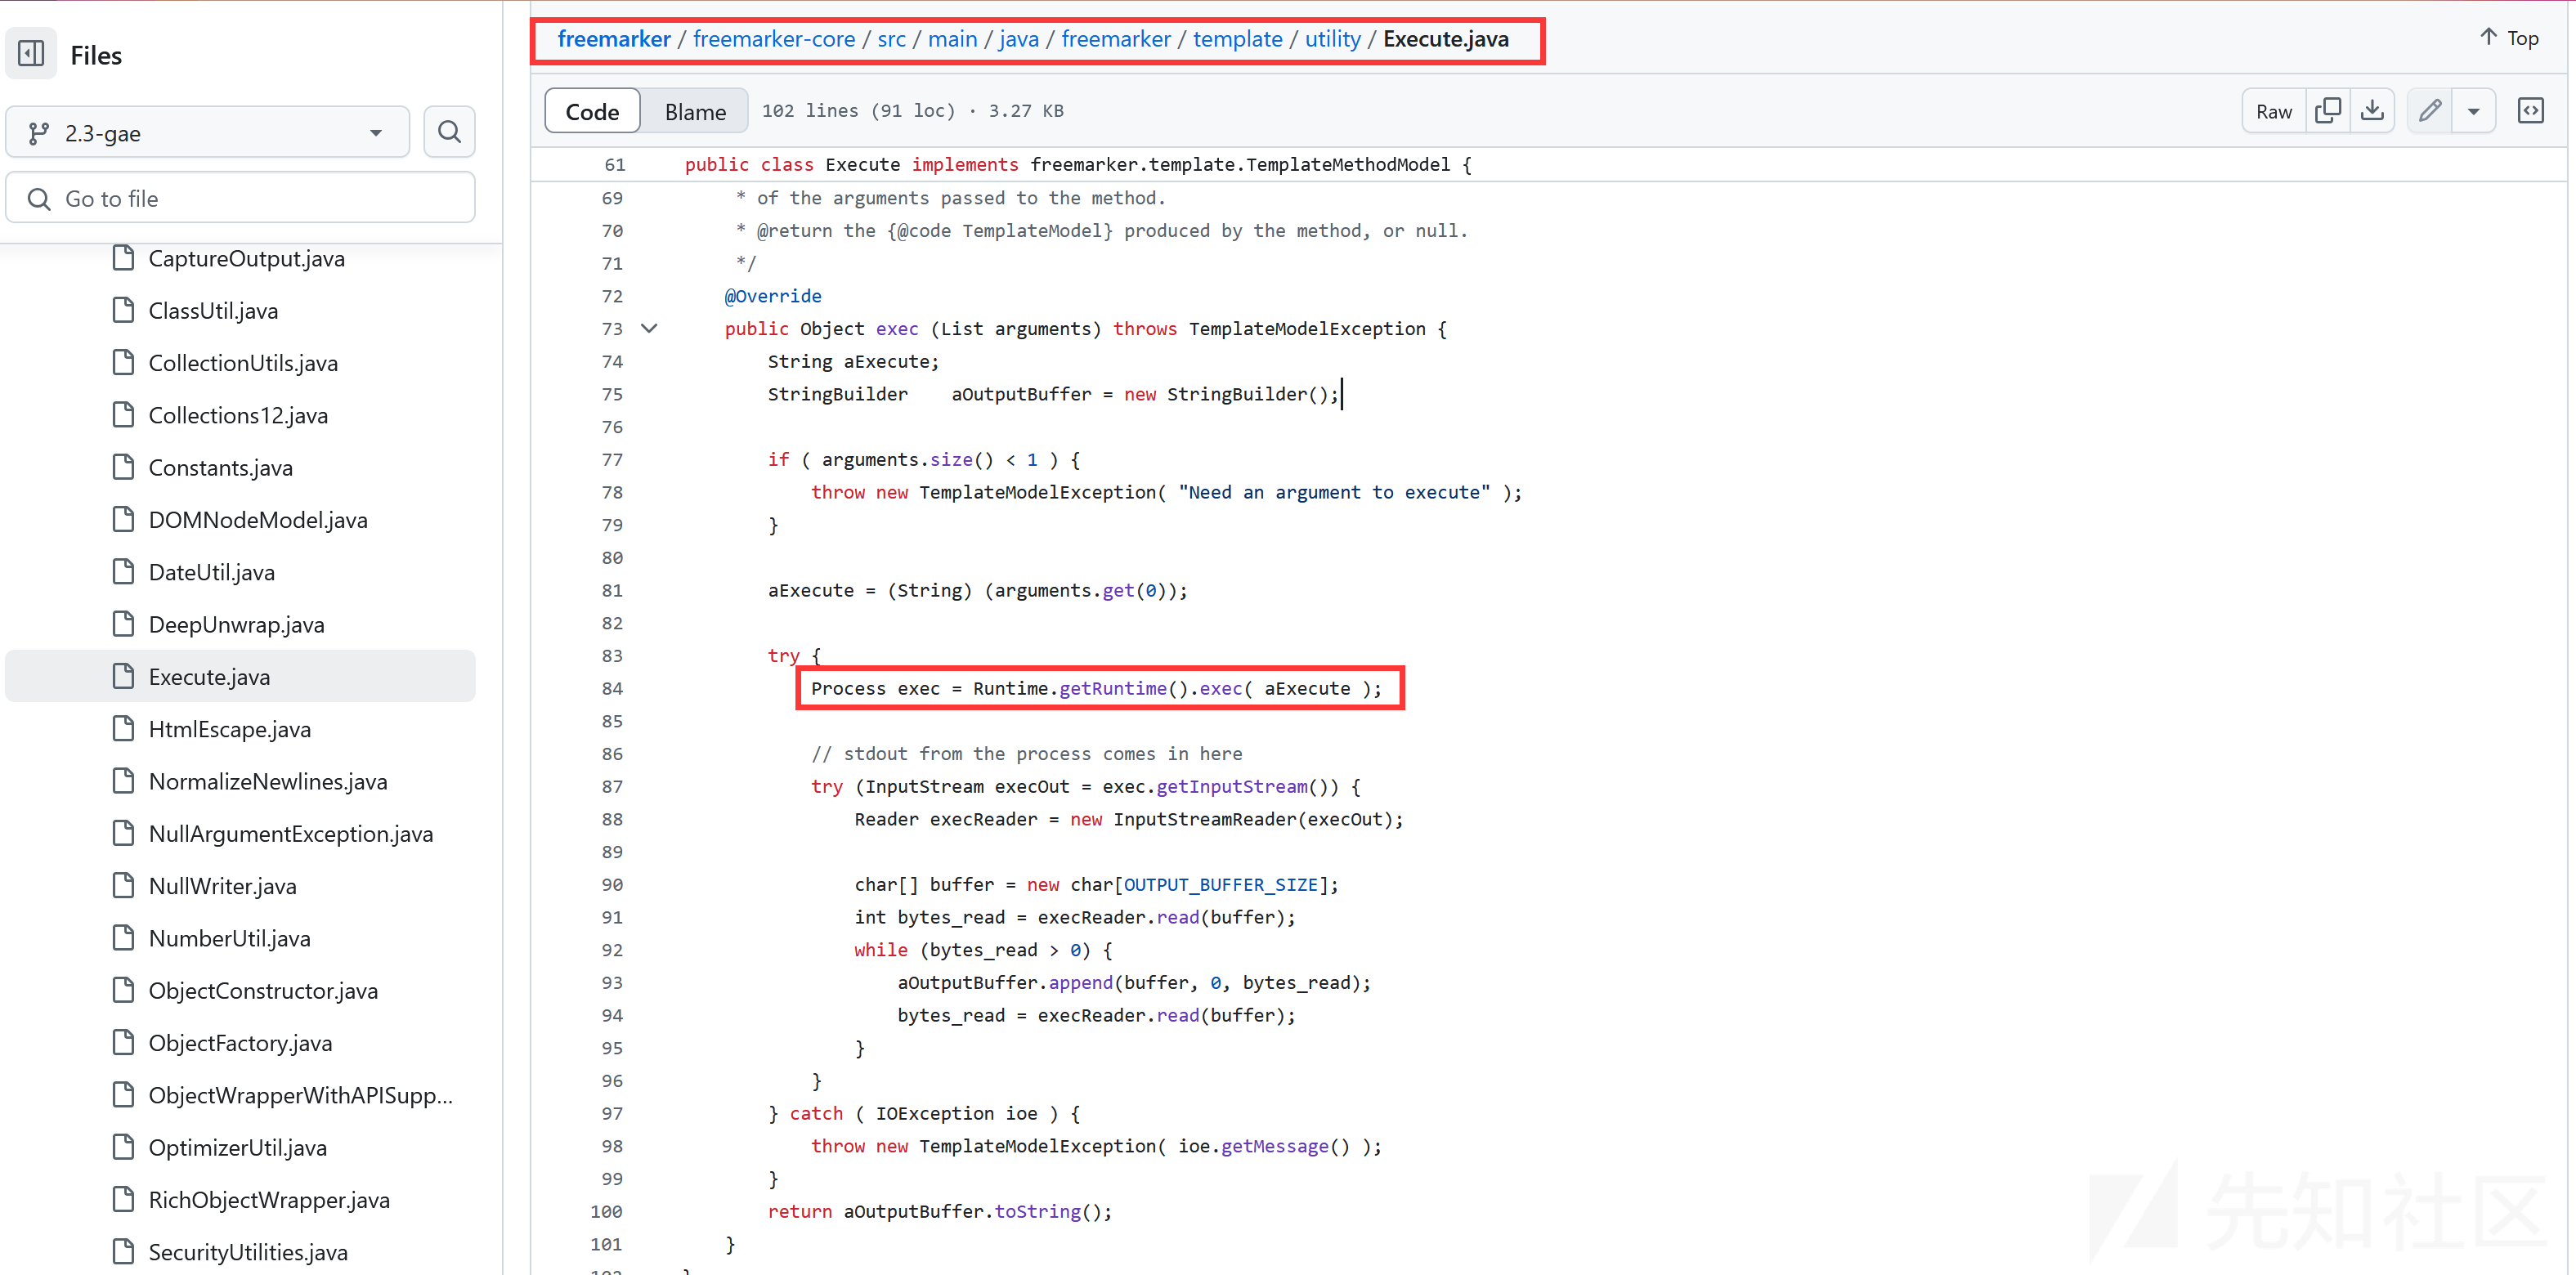The width and height of the screenshot is (2576, 1275).
Task: Open Collections12.java in file tree
Action: pos(238,415)
